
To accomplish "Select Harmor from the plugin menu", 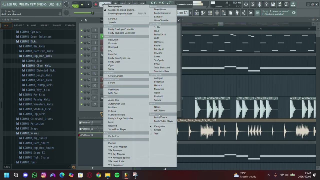I will [x=158, y=85].
